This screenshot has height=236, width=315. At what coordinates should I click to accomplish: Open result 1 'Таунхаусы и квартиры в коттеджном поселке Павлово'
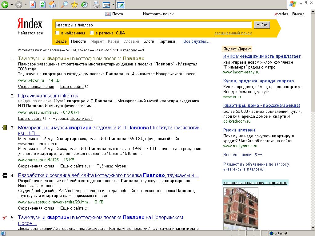pos(81,59)
